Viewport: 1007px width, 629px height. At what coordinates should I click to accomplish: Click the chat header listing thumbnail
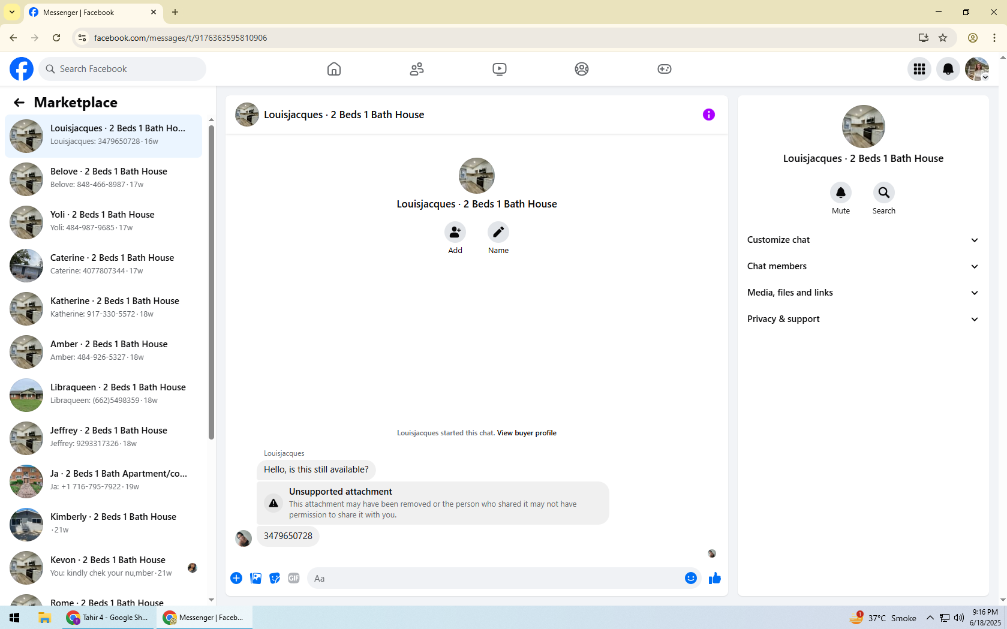coord(247,115)
